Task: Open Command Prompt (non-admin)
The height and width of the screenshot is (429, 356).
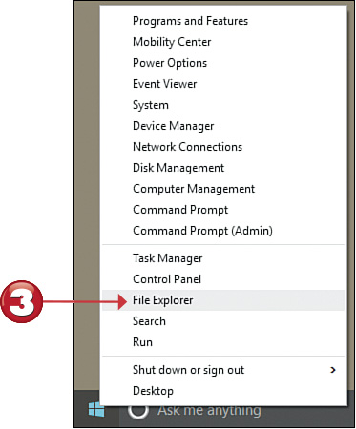Action: pos(222,210)
